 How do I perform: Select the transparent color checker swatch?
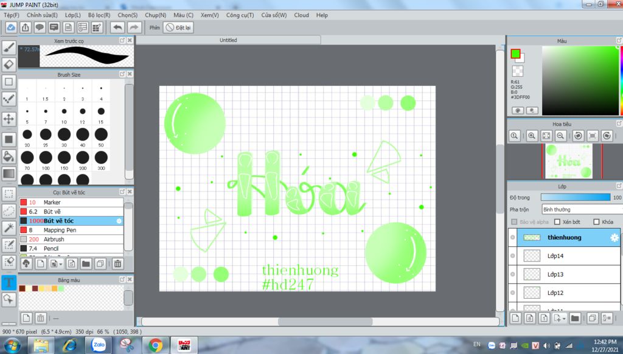click(517, 71)
